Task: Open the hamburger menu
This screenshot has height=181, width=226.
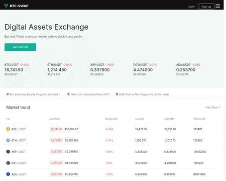Action: [217, 6]
